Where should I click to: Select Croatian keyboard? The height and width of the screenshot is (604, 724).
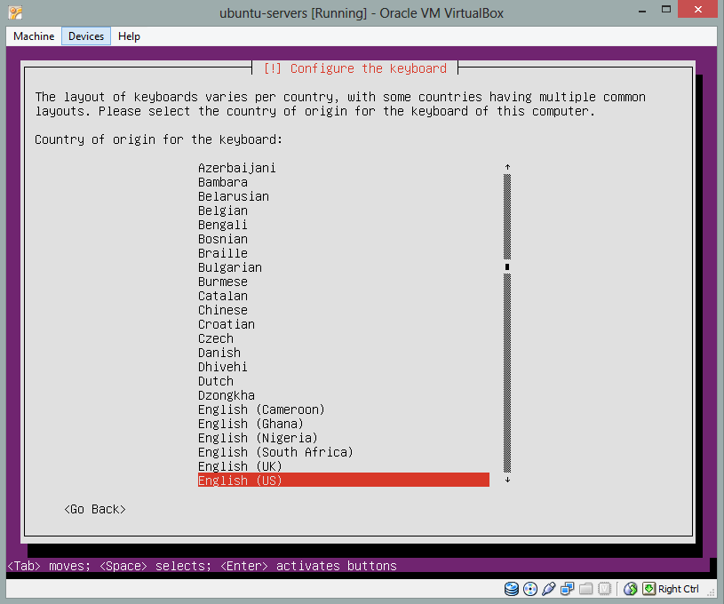[227, 324]
